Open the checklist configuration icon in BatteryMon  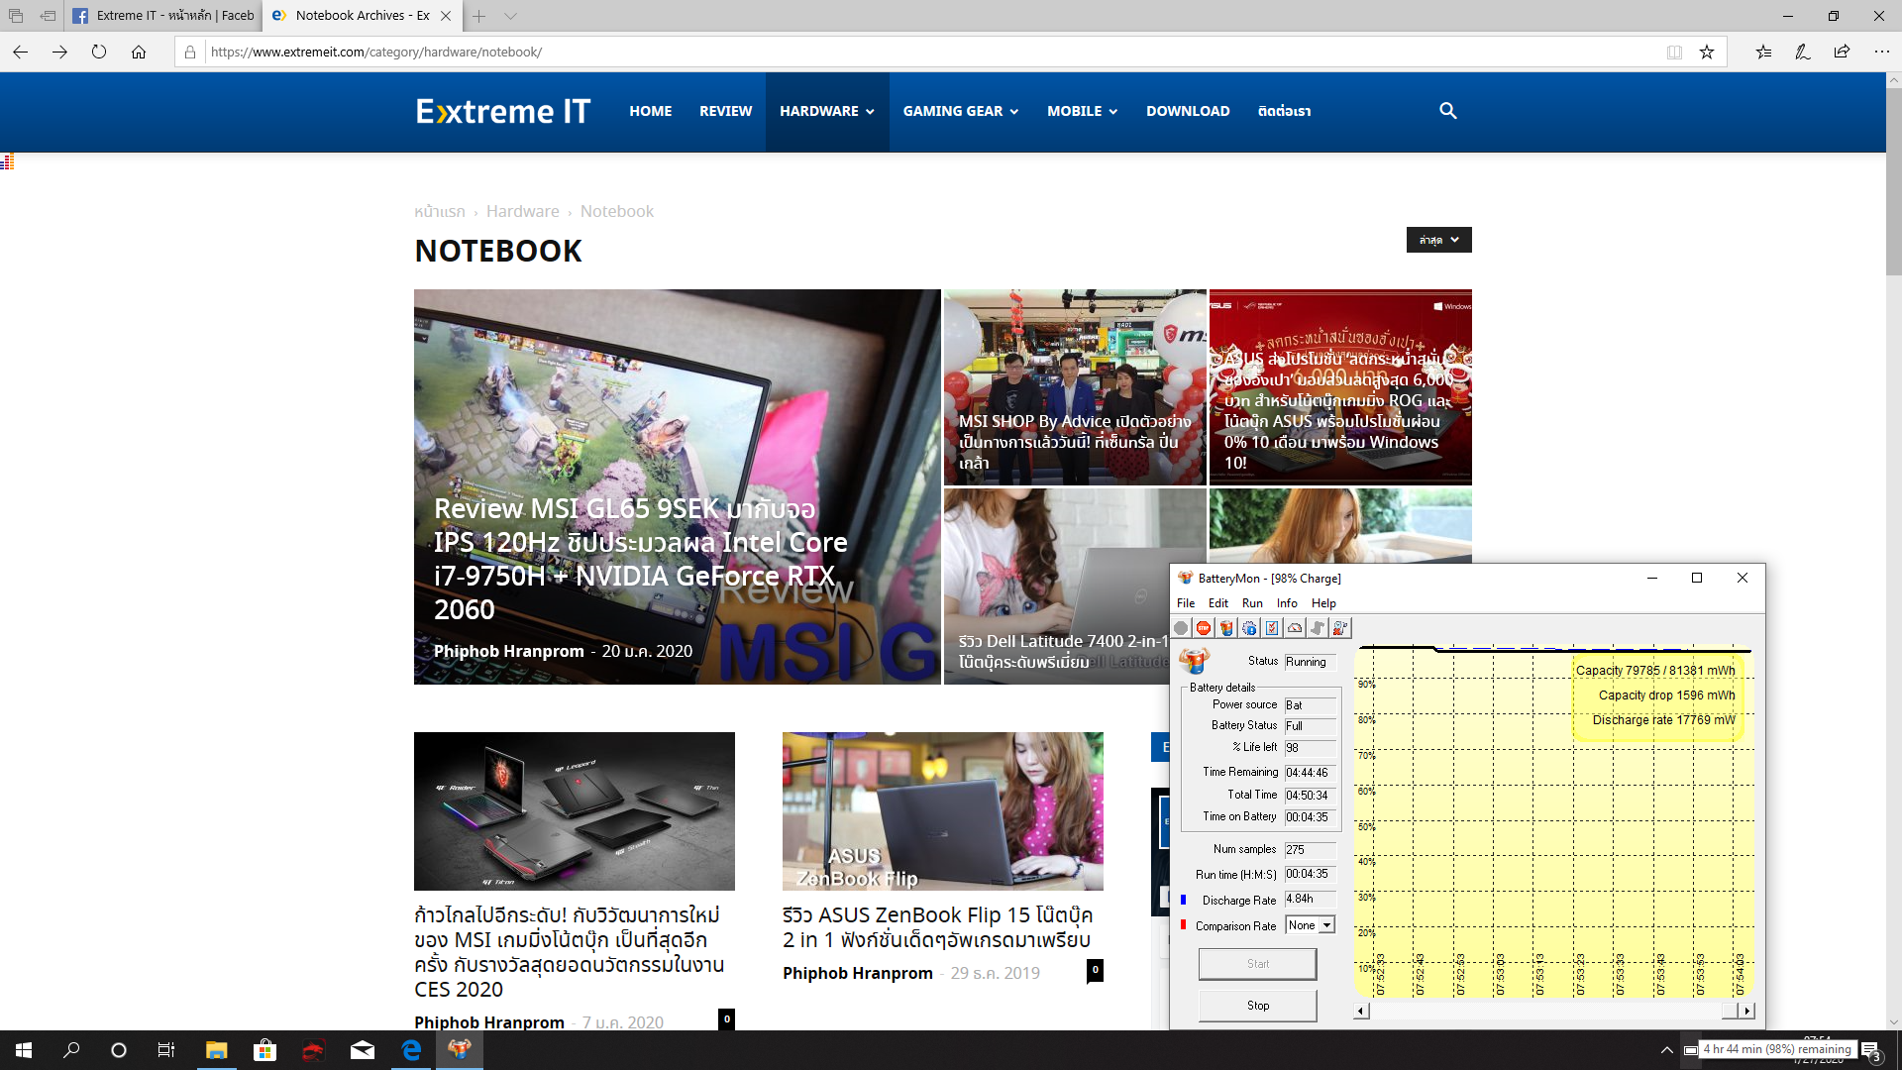[1272, 628]
